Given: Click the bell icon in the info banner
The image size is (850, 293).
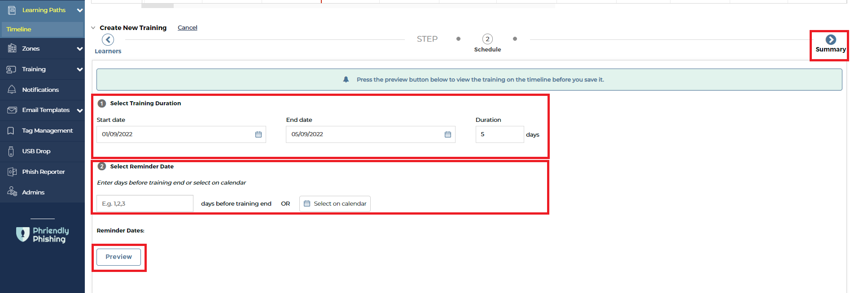Looking at the screenshot, I should coord(346,79).
